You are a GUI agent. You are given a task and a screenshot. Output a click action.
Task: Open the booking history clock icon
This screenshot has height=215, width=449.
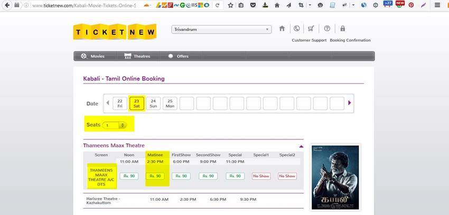click(297, 29)
